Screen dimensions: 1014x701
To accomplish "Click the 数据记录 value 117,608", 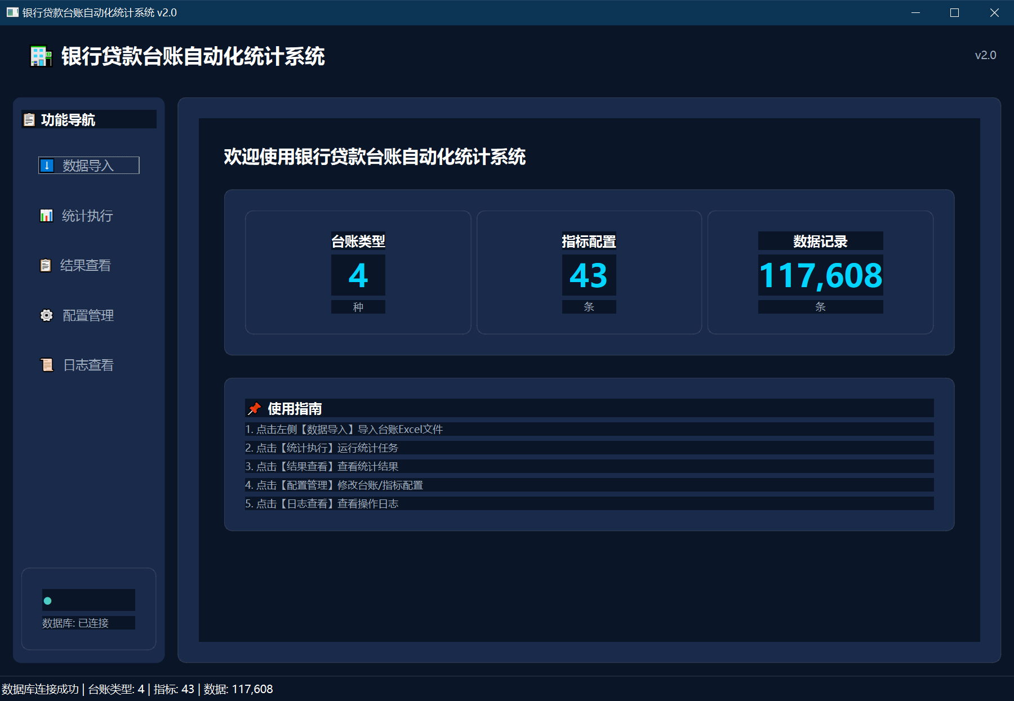I will click(x=820, y=275).
